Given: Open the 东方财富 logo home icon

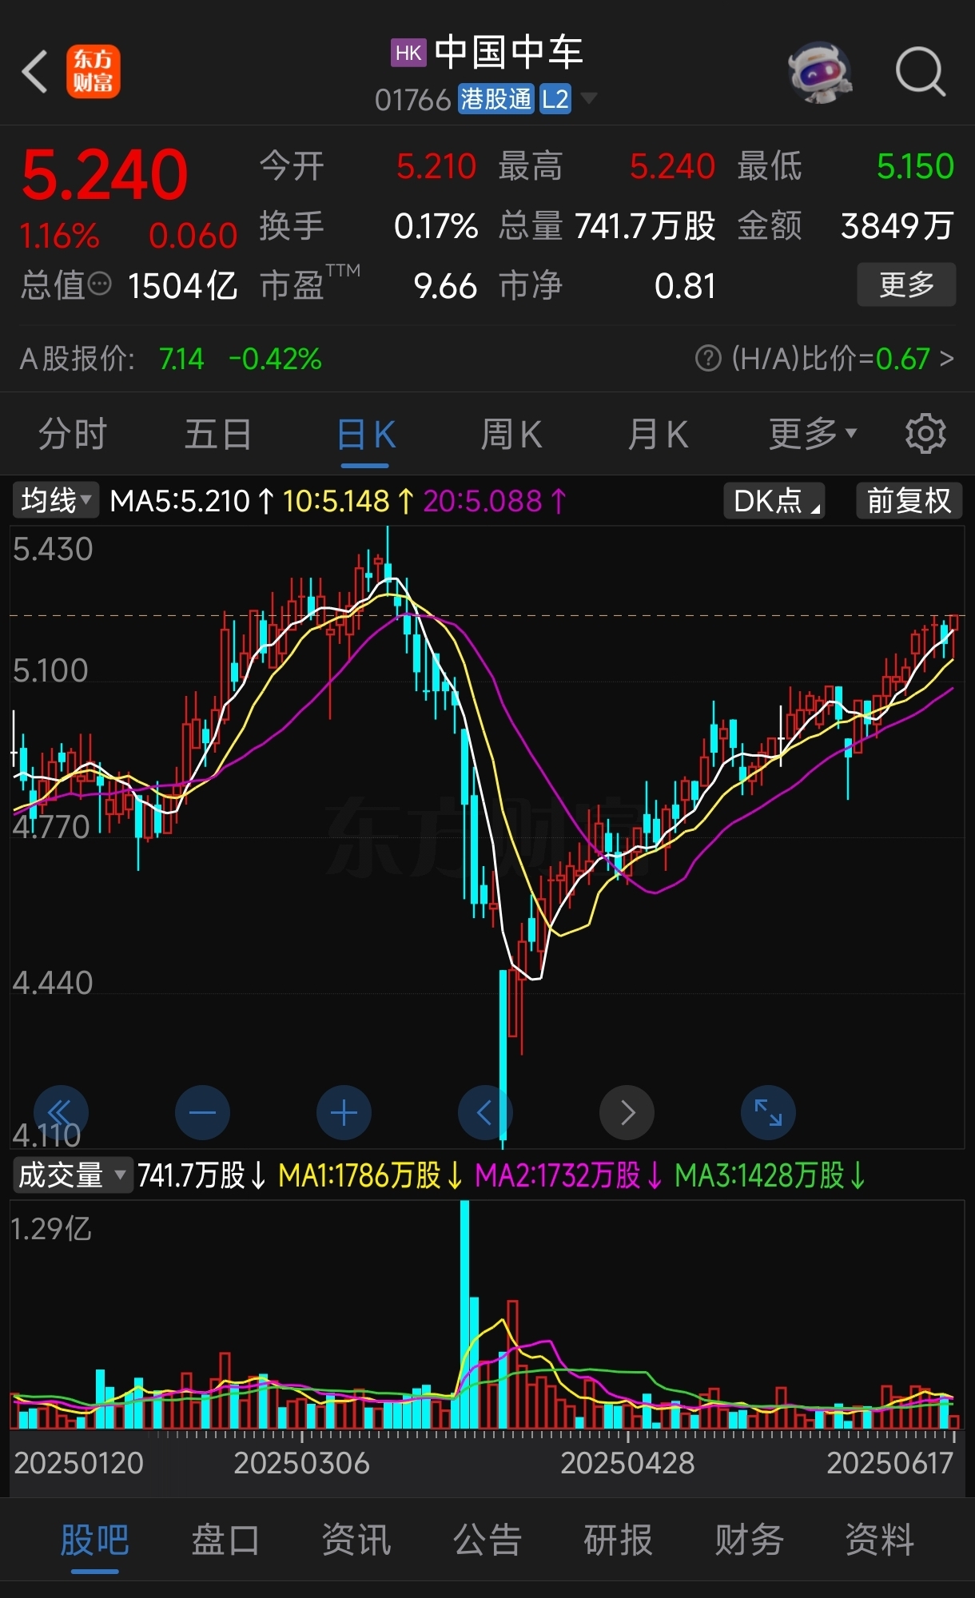Looking at the screenshot, I should coord(94,72).
